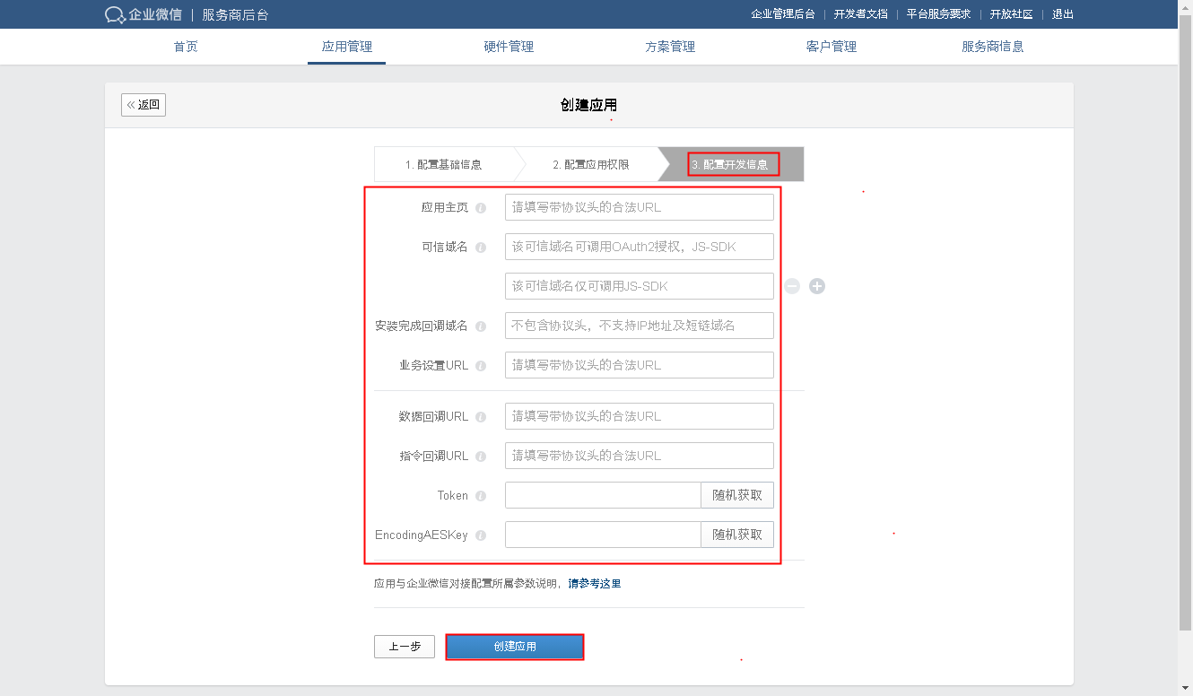The height and width of the screenshot is (696, 1193).
Task: Switch to the 客户管理 tab
Action: click(x=831, y=47)
